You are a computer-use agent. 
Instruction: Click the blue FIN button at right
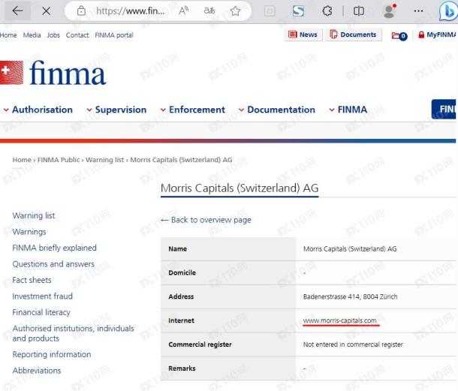[x=444, y=110]
